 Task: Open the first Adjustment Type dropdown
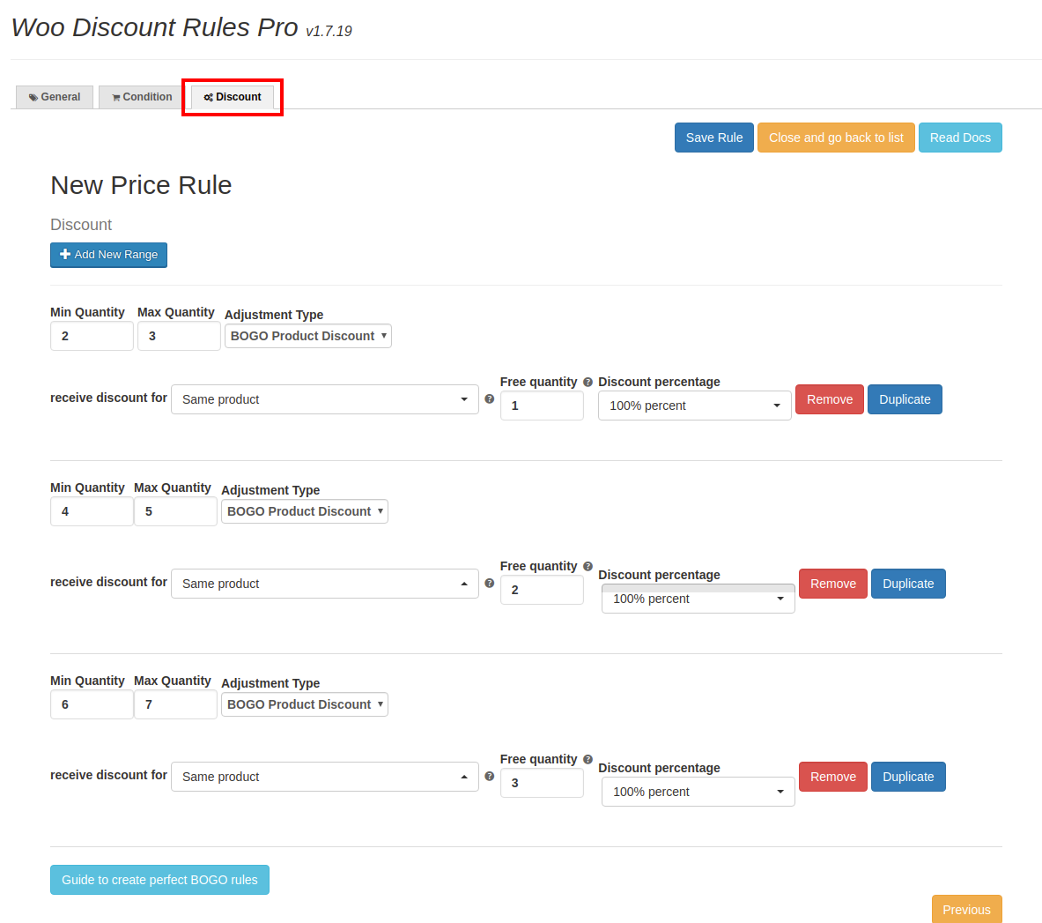tap(308, 336)
